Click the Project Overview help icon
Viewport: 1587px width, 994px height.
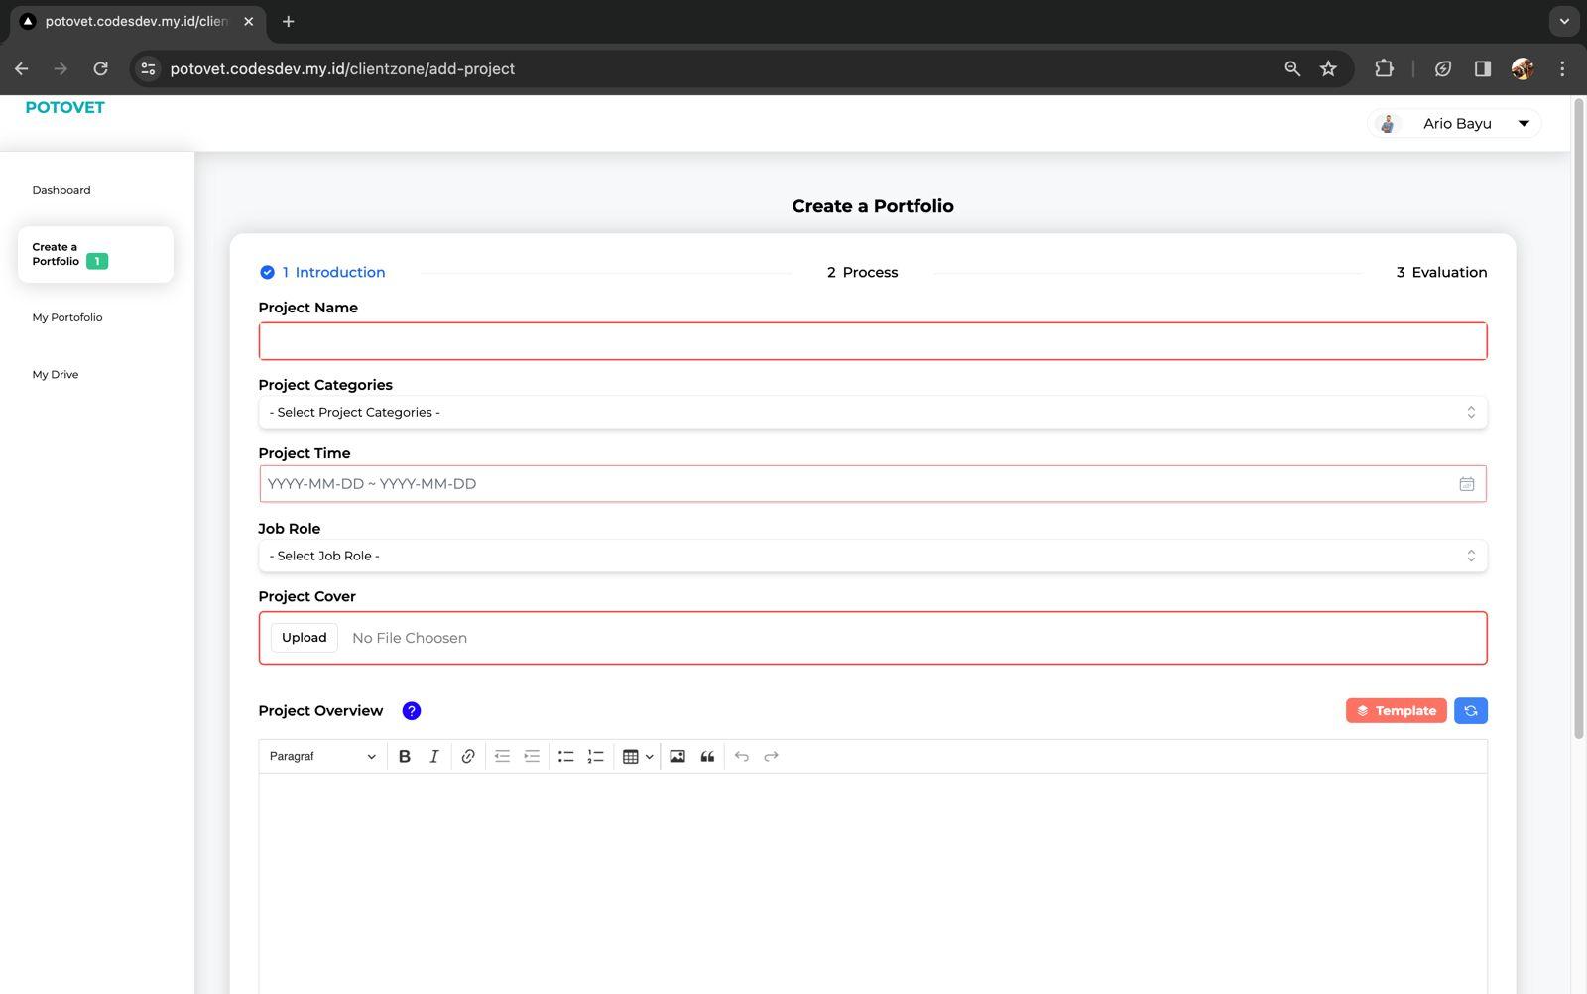(411, 711)
